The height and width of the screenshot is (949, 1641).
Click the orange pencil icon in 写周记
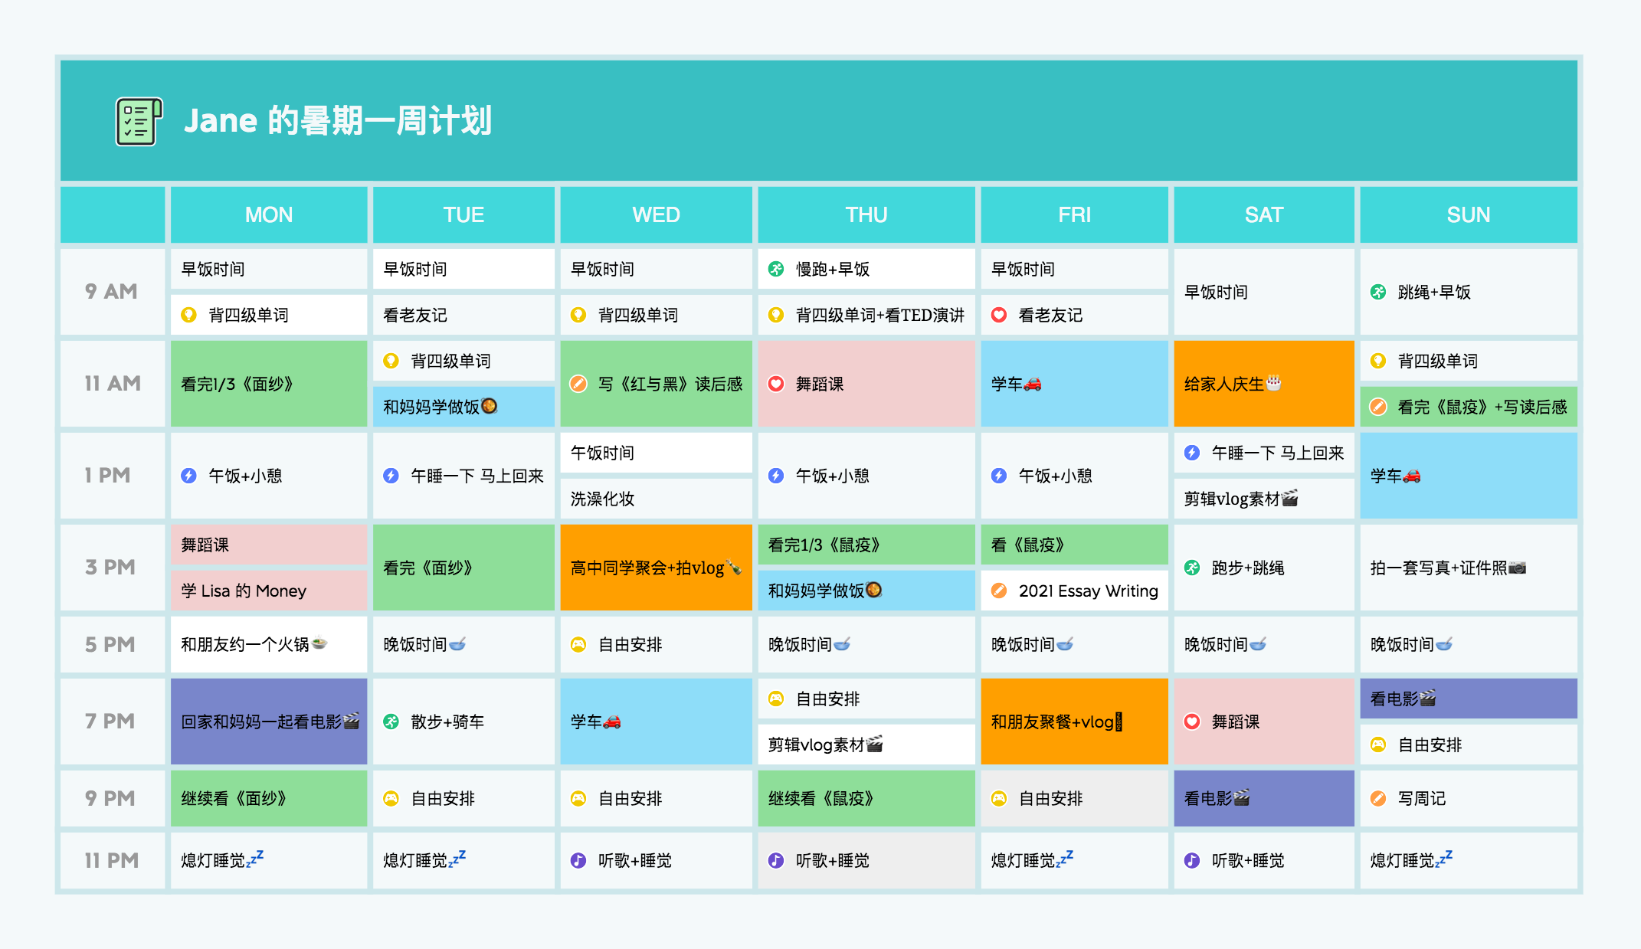click(1378, 798)
